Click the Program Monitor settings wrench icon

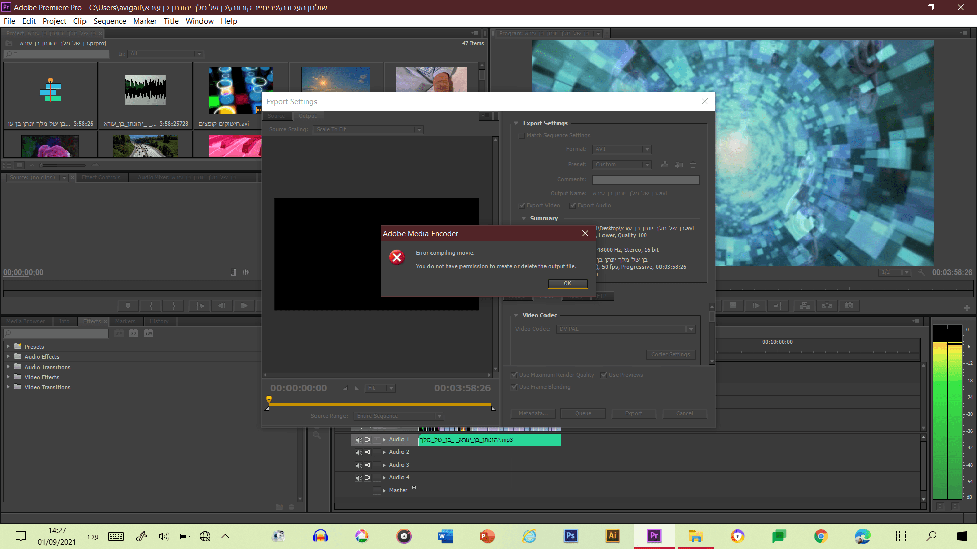coord(921,272)
